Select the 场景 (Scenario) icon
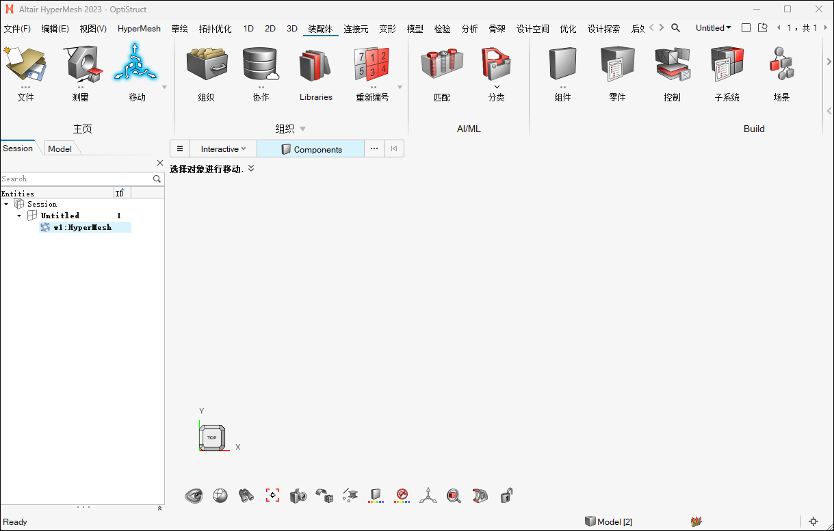 (781, 64)
